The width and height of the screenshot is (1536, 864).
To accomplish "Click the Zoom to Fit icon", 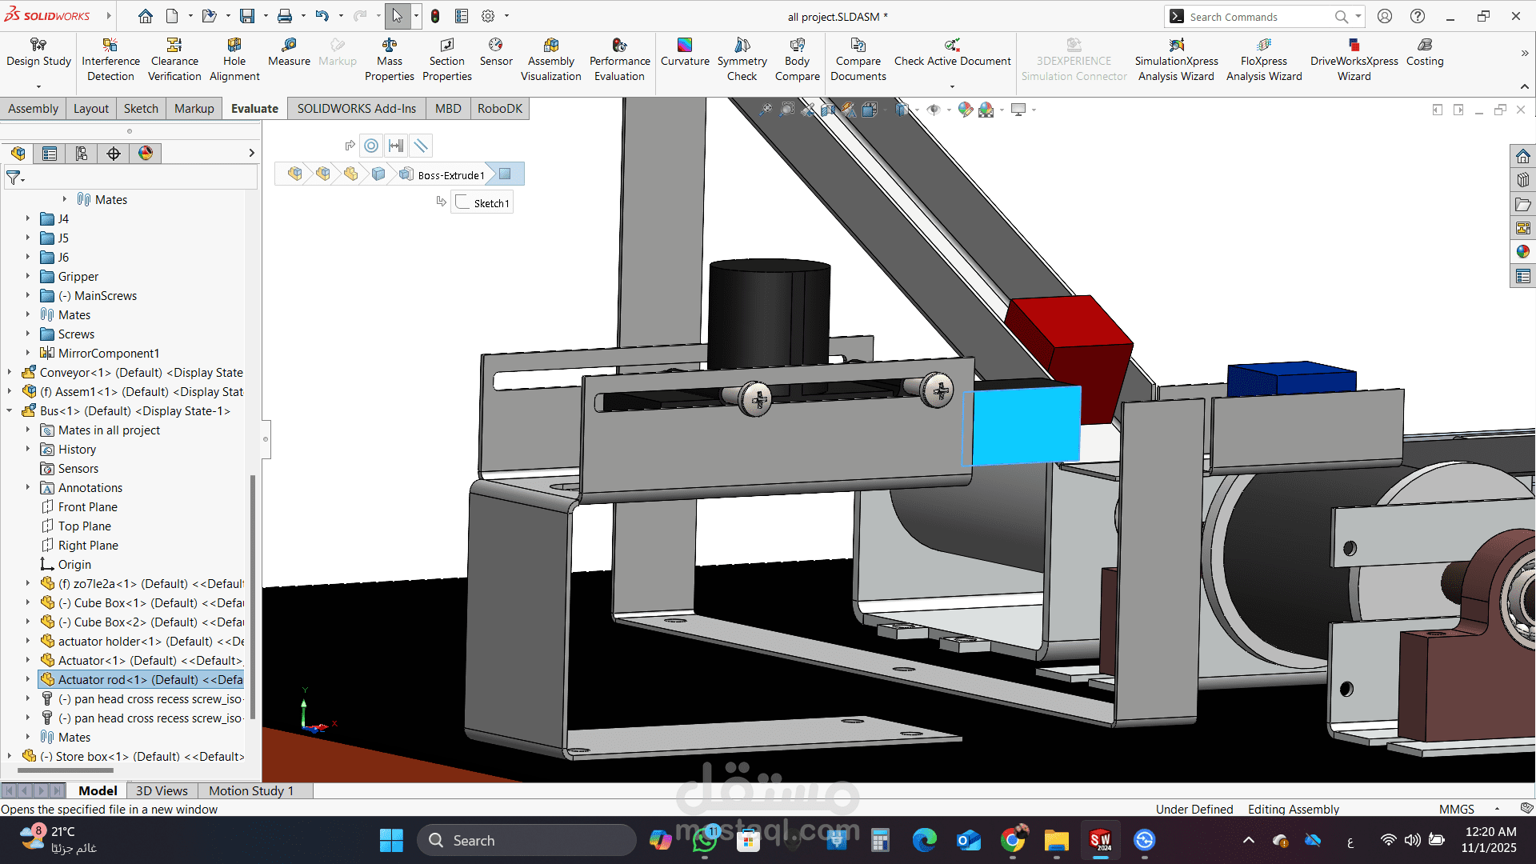I will pyautogui.click(x=766, y=110).
